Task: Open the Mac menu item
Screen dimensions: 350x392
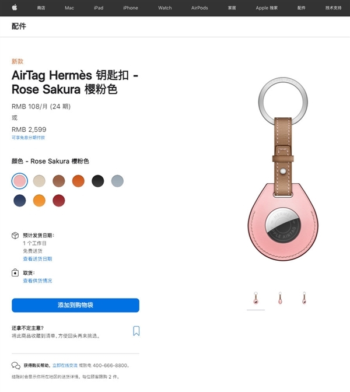Action: pyautogui.click(x=69, y=8)
